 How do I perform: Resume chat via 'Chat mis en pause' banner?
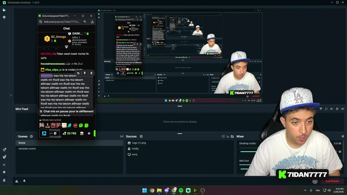pos(67,111)
